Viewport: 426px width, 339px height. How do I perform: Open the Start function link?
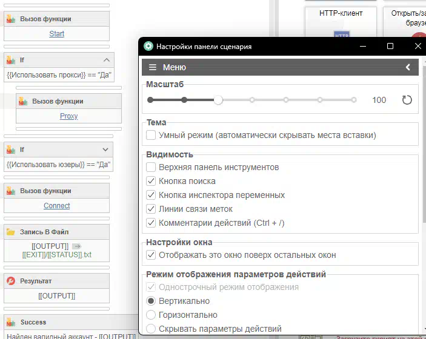56,34
